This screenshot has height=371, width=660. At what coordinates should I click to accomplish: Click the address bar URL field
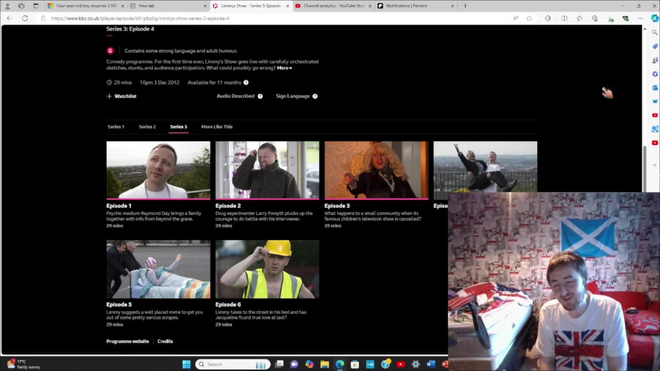tap(278, 18)
